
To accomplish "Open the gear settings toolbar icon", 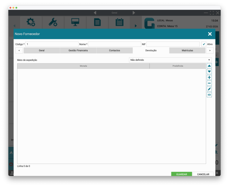I will (x=31, y=22).
